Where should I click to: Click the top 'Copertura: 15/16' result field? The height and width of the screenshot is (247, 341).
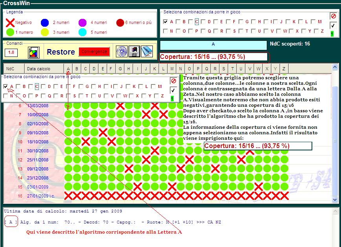point(213,57)
